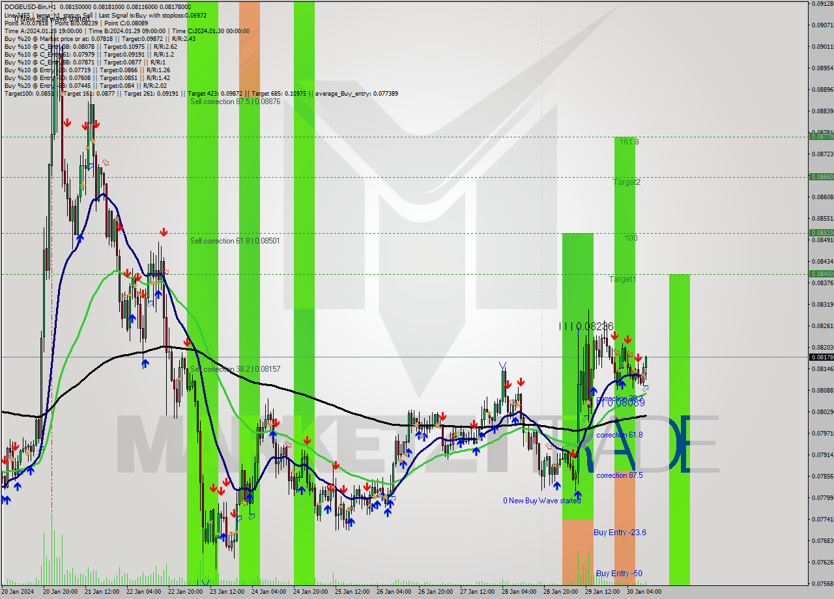This screenshot has height=599, width=834.
Task: Select the green 0.08660 price level tag
Action: 821,176
